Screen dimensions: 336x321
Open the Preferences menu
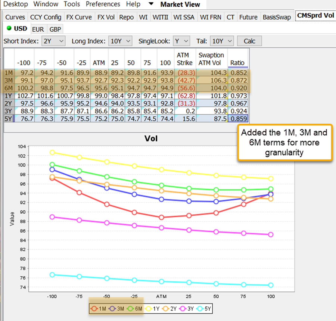point(103,4)
